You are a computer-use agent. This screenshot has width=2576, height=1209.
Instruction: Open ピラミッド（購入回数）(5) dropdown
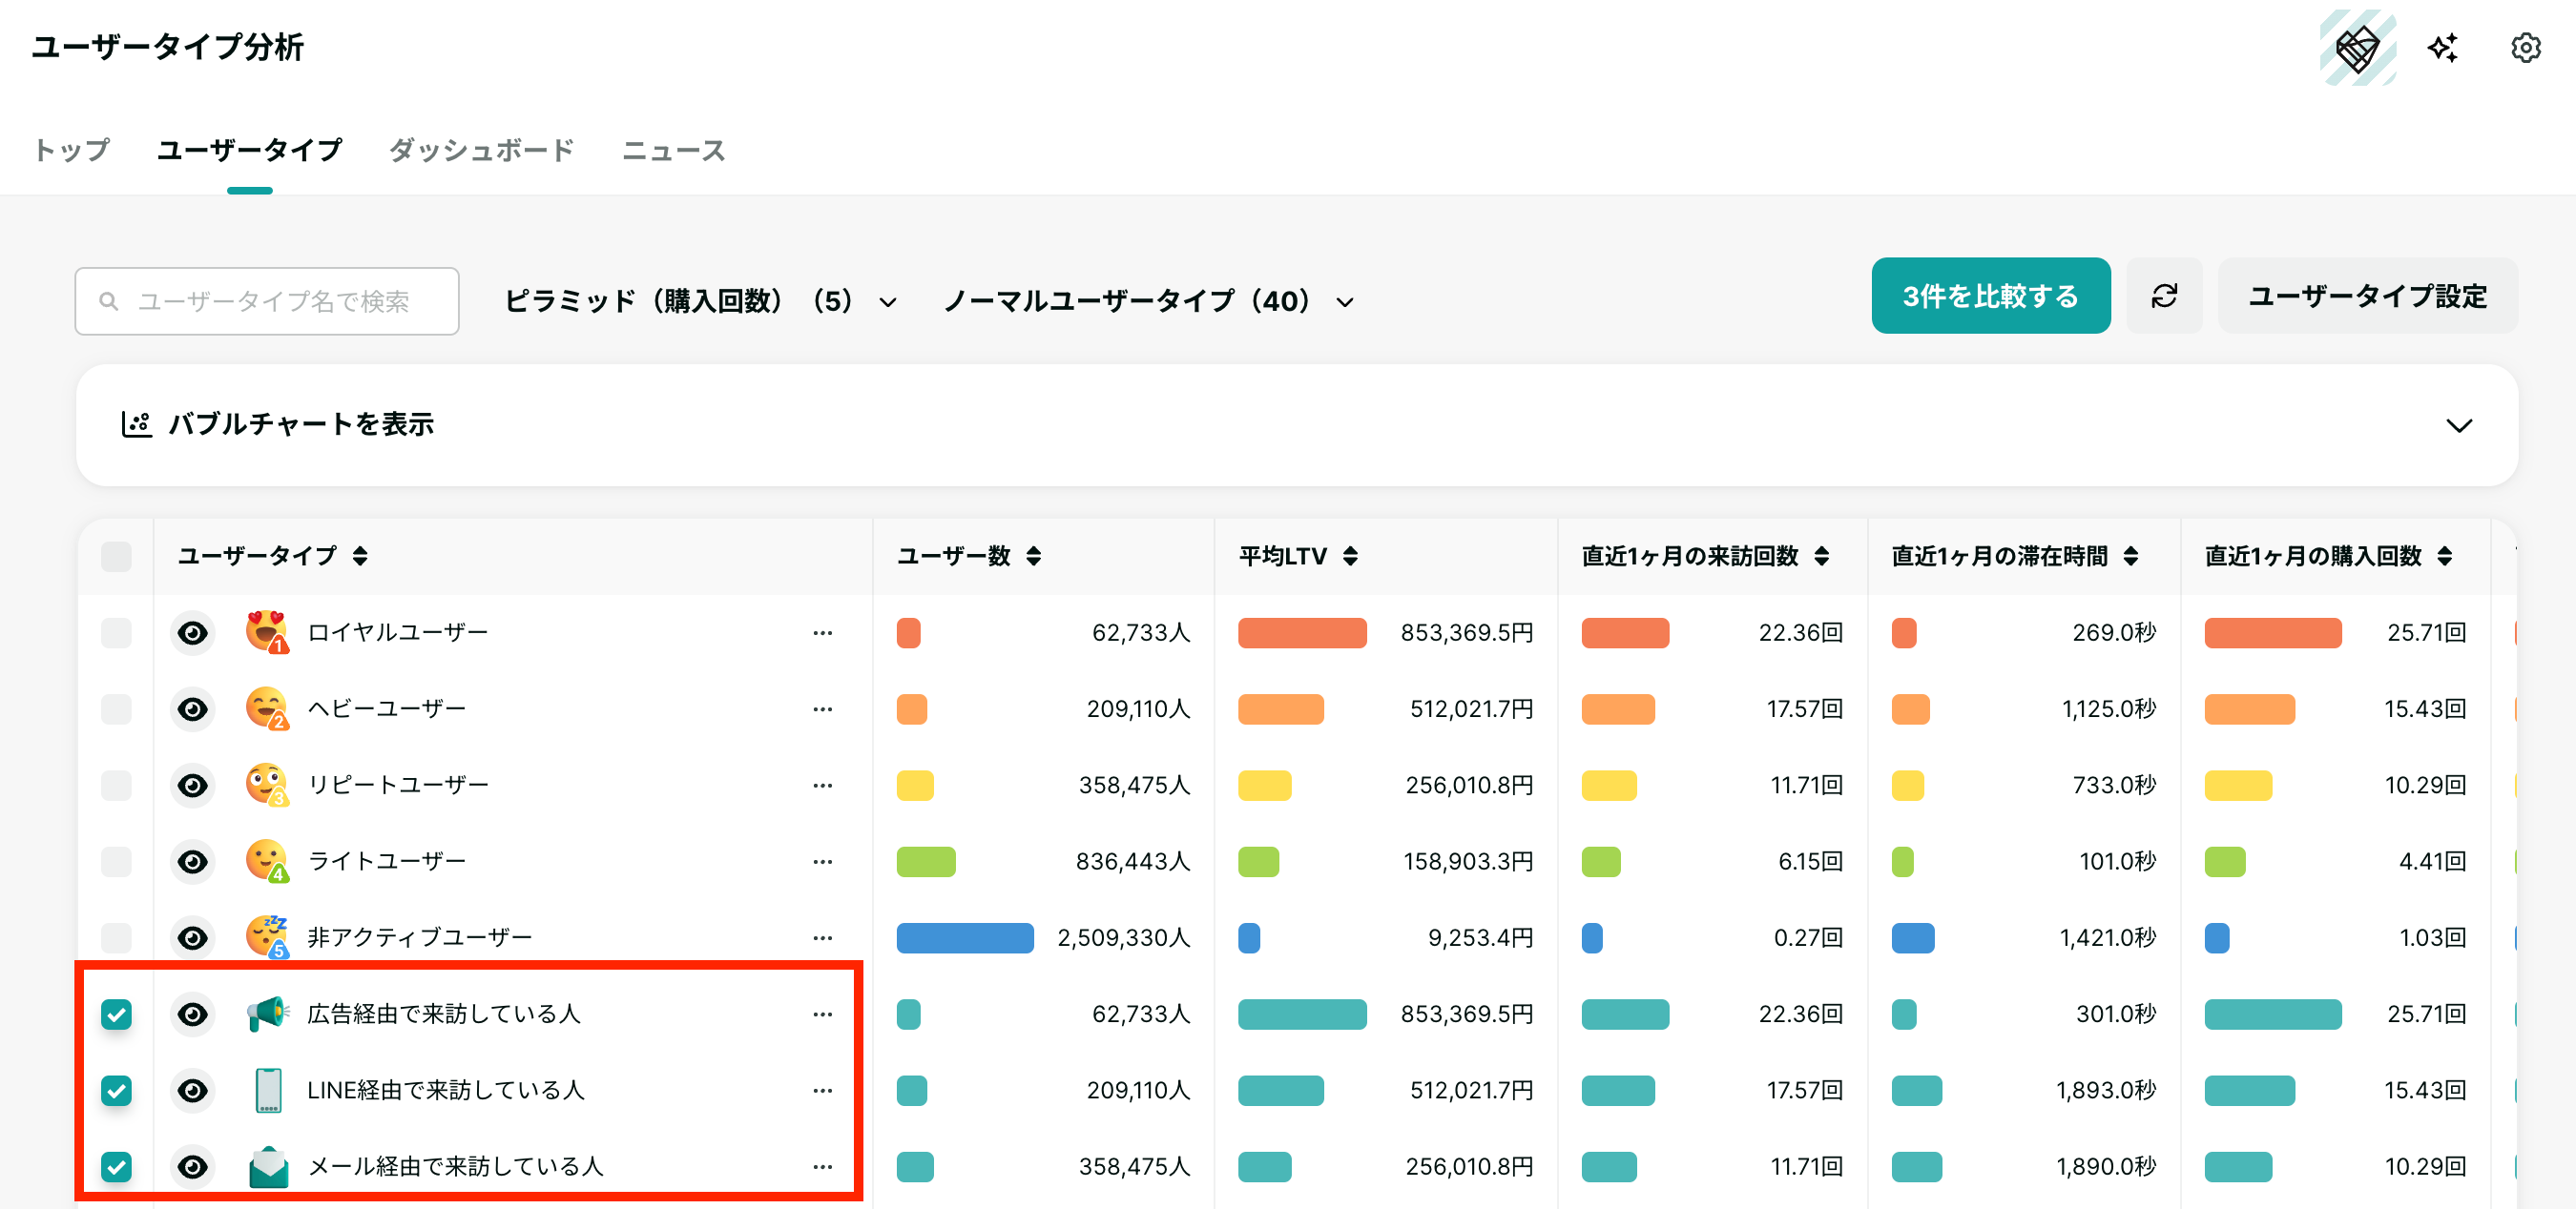(701, 300)
